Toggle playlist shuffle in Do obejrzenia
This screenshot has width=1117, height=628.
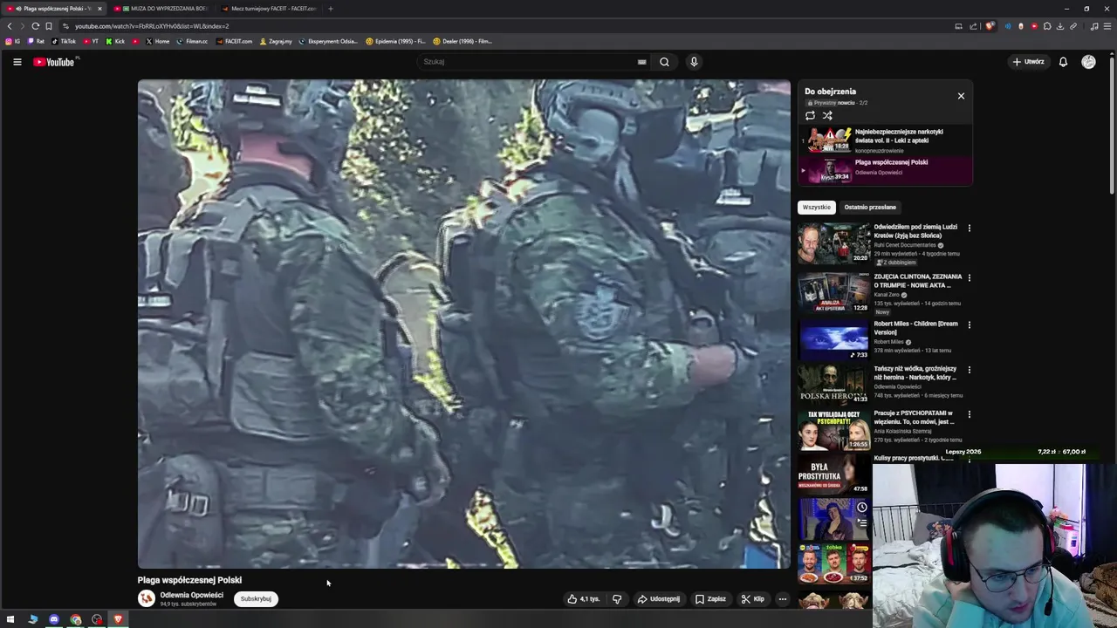pyautogui.click(x=827, y=115)
